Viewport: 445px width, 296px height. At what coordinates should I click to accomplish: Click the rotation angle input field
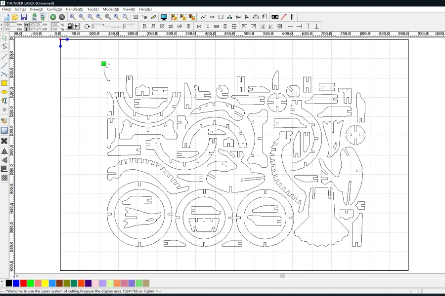(x=97, y=26)
